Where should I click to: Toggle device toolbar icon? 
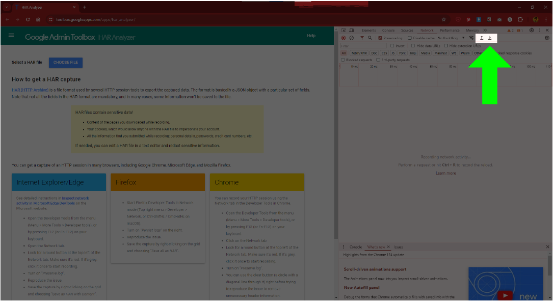tap(352, 31)
